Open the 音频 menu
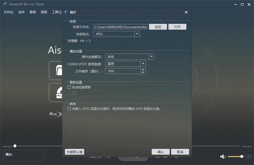The width and height of the screenshot is (254, 165). (33, 12)
